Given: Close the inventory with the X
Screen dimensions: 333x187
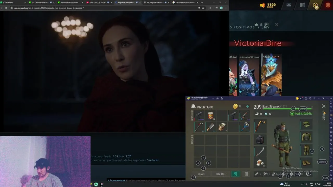Looking at the screenshot, I should [324, 106].
